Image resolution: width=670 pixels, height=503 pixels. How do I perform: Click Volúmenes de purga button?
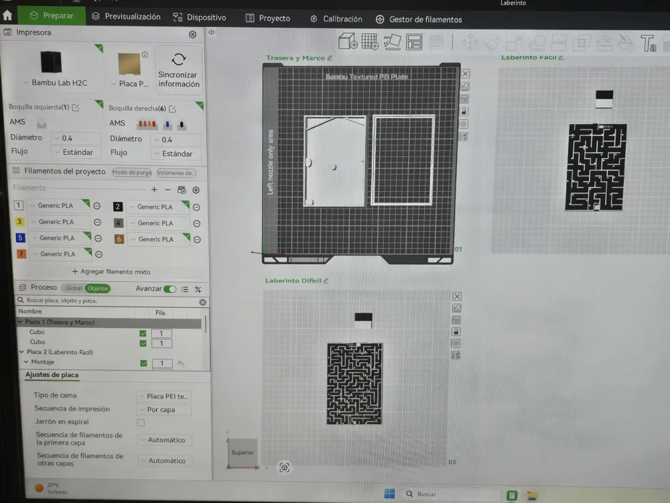176,173
